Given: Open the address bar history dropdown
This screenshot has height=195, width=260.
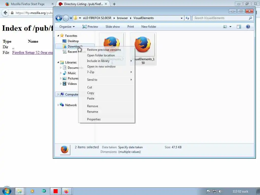Looking at the screenshot, I should [182, 18].
